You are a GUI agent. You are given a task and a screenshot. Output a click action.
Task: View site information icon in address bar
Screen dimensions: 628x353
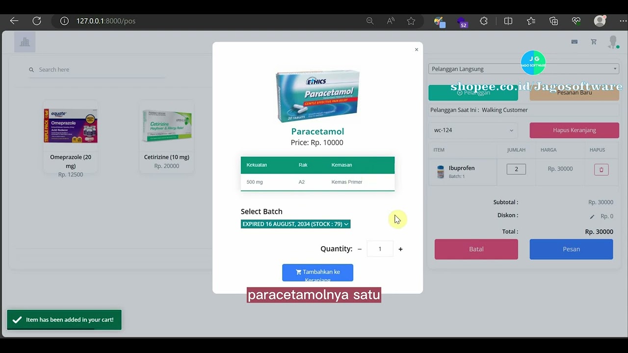point(64,21)
